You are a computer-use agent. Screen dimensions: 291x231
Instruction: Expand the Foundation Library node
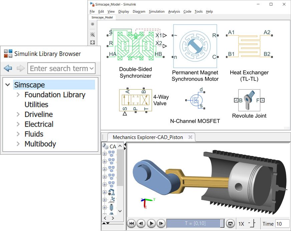[18, 95]
